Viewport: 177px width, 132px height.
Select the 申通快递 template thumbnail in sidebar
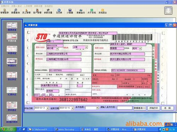[x=12, y=38]
